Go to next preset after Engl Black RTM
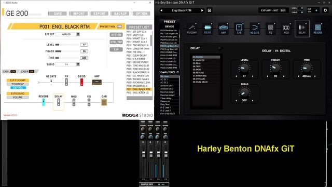Screen dimensions: 332x187 pyautogui.click(x=202, y=10)
